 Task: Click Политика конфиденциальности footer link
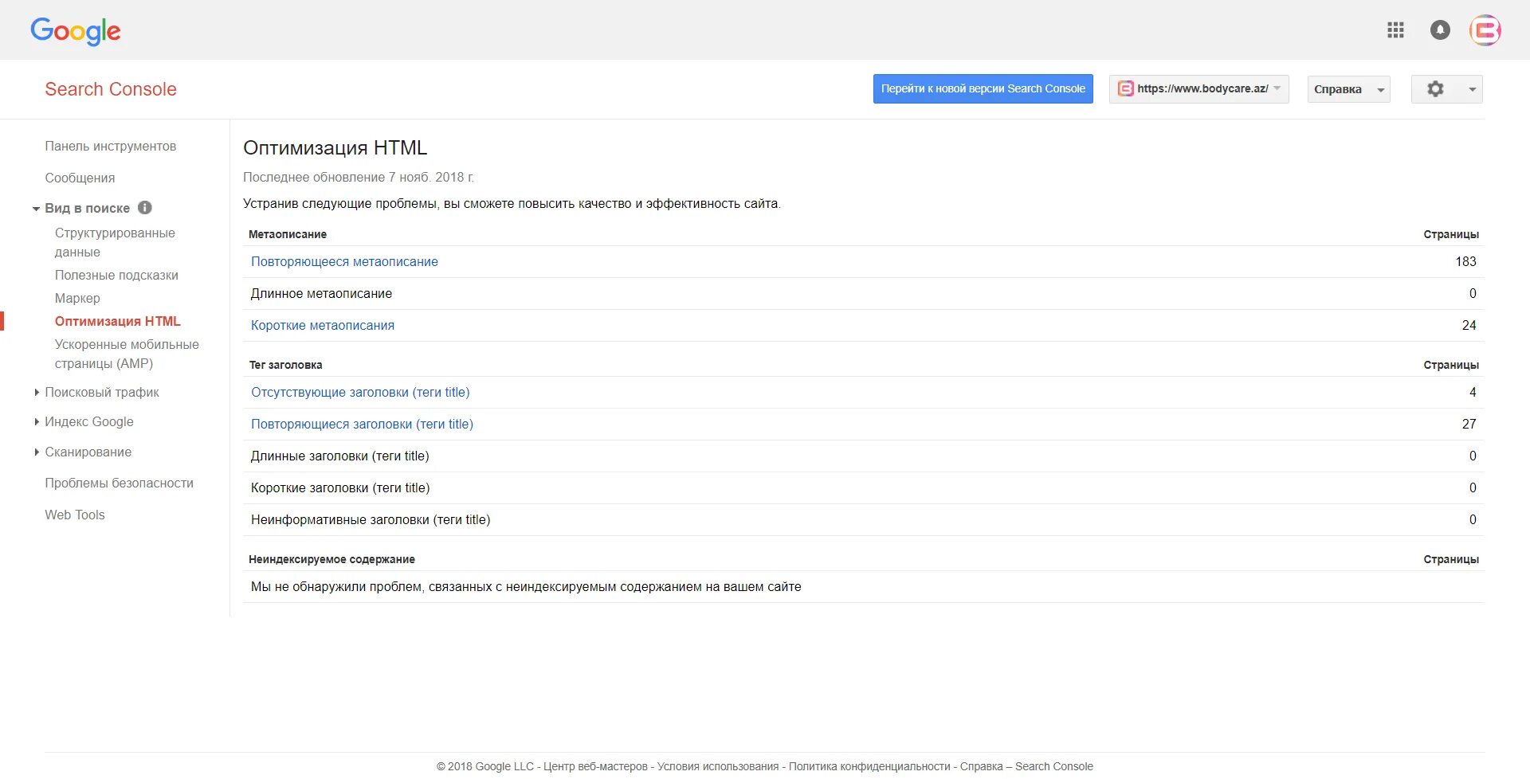tap(869, 766)
